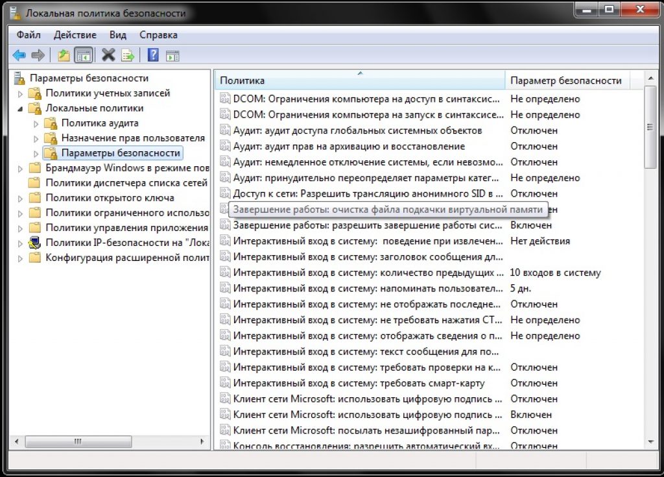Toggle the Show/Hide console tree icon
The image size is (664, 477).
(x=84, y=55)
